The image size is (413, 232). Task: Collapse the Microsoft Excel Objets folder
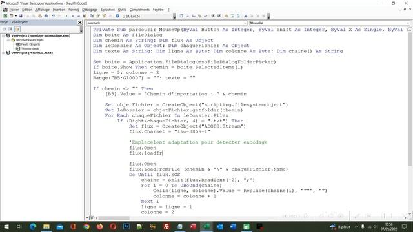[8, 40]
